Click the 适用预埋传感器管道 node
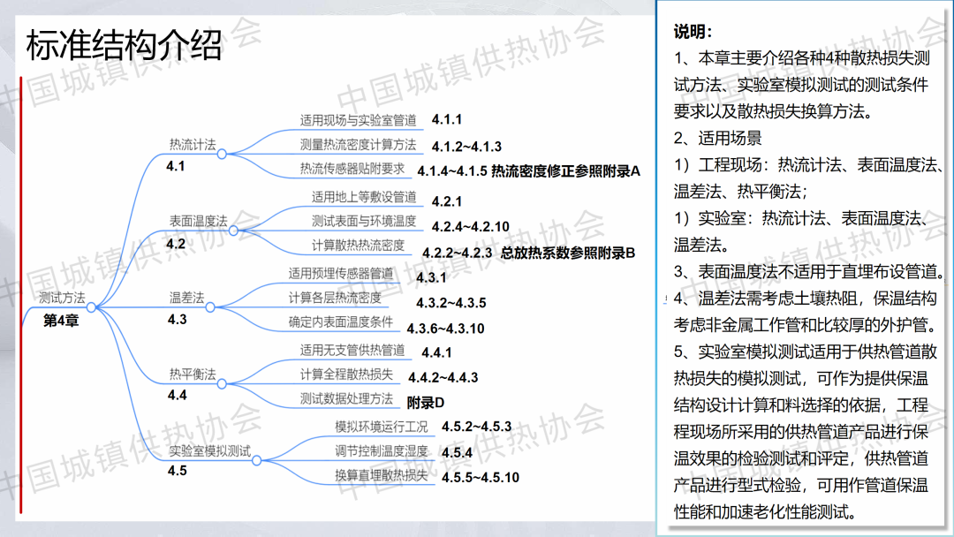Image resolution: width=954 pixels, height=537 pixels. pyautogui.click(x=341, y=274)
